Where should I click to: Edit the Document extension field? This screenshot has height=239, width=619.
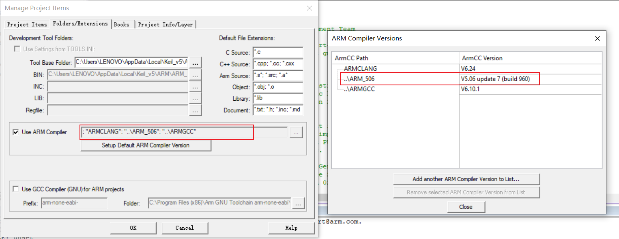pos(278,110)
